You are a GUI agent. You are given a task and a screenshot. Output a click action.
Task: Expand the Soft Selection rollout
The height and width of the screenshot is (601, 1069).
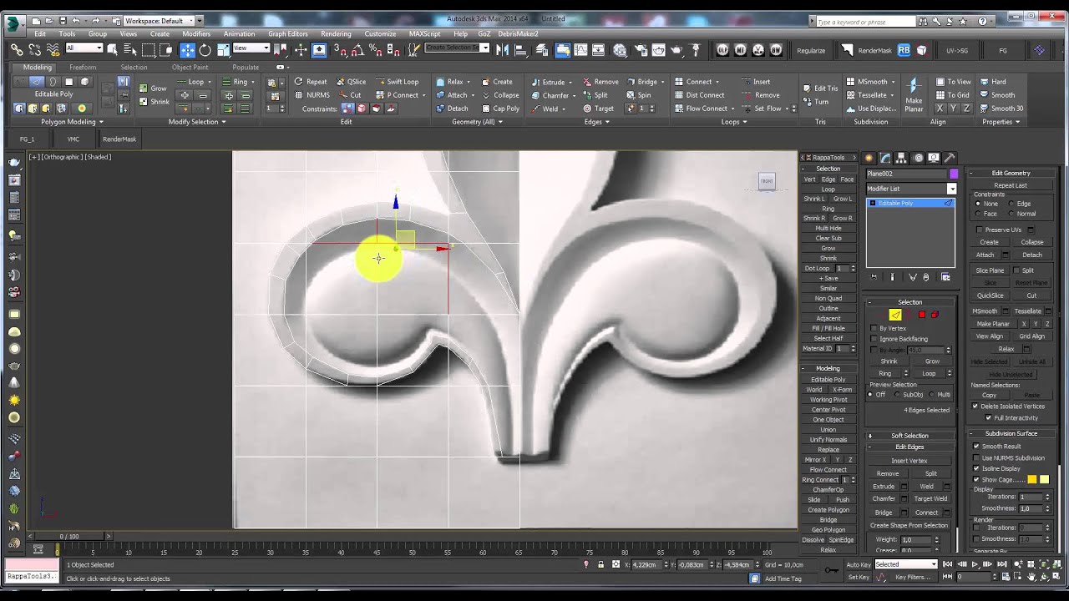pos(909,436)
